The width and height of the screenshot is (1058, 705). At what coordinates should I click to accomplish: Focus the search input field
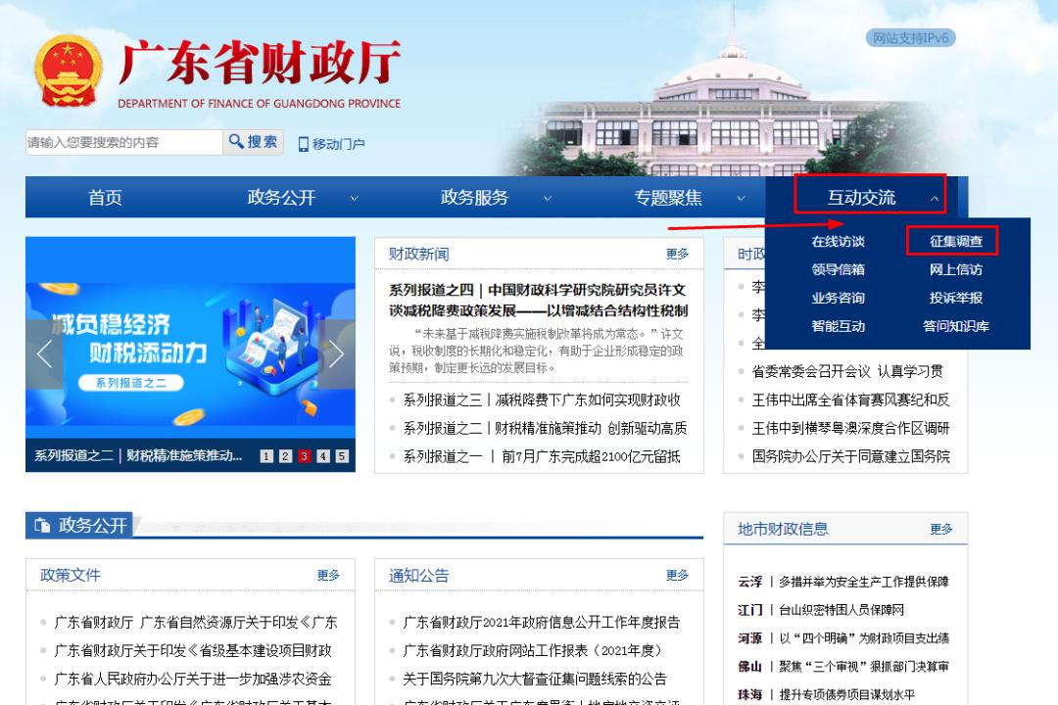tap(124, 142)
